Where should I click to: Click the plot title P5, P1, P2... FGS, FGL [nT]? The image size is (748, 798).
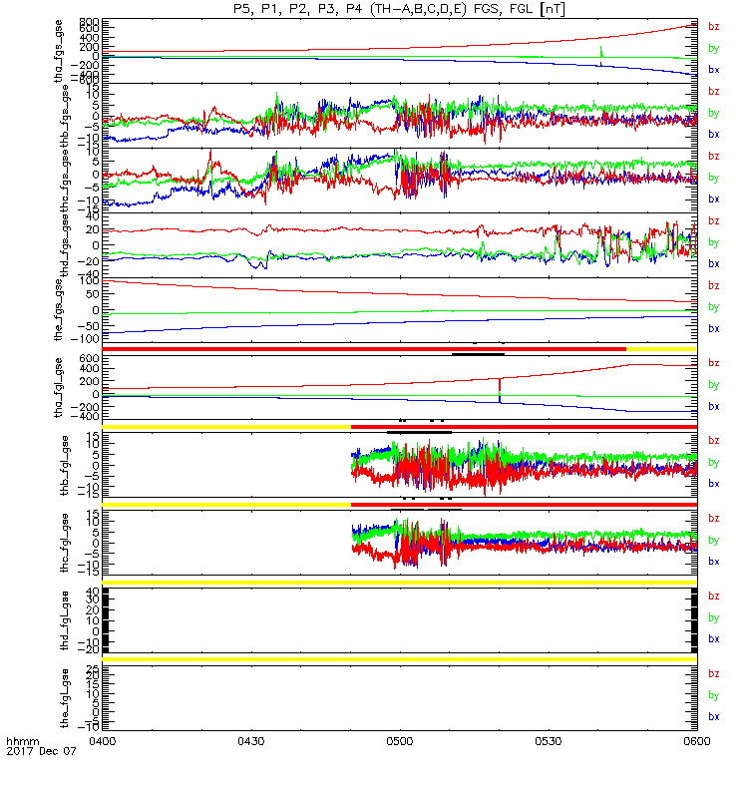399,9
